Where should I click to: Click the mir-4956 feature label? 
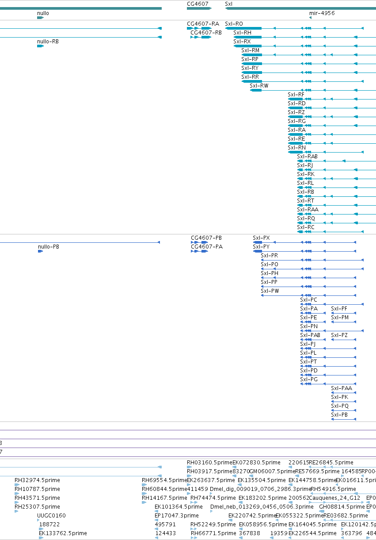(x=322, y=13)
